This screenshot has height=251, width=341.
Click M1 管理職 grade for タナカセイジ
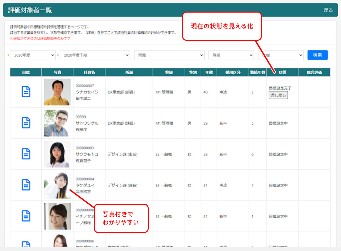pyautogui.click(x=164, y=92)
